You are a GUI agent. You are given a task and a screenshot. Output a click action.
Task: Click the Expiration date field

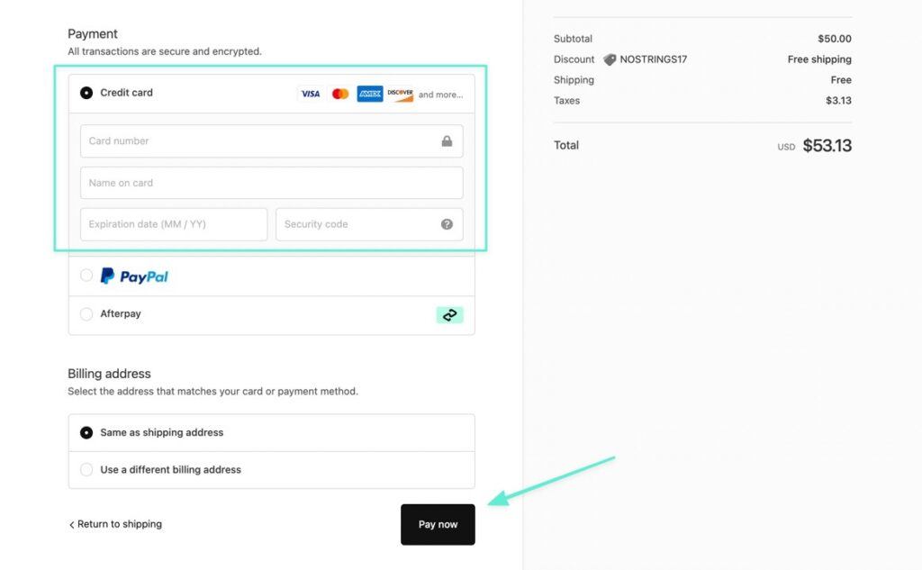point(171,224)
